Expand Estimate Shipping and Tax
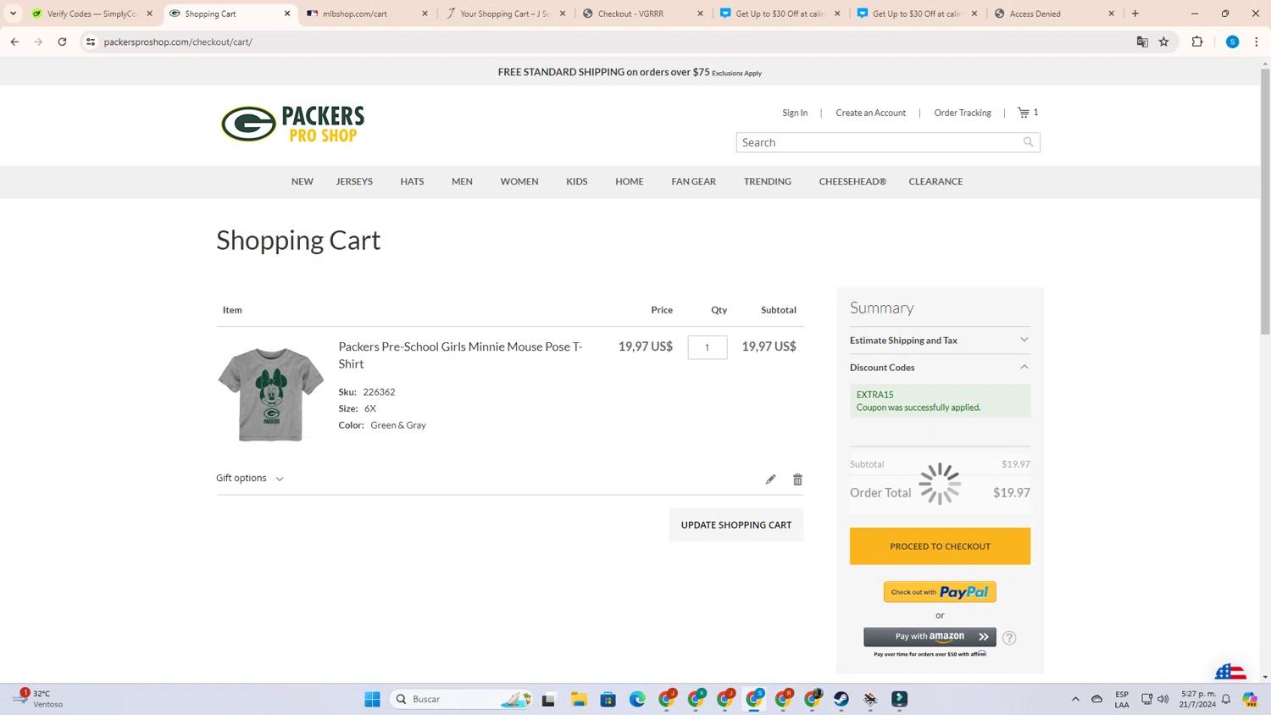The image size is (1271, 715). (x=940, y=341)
